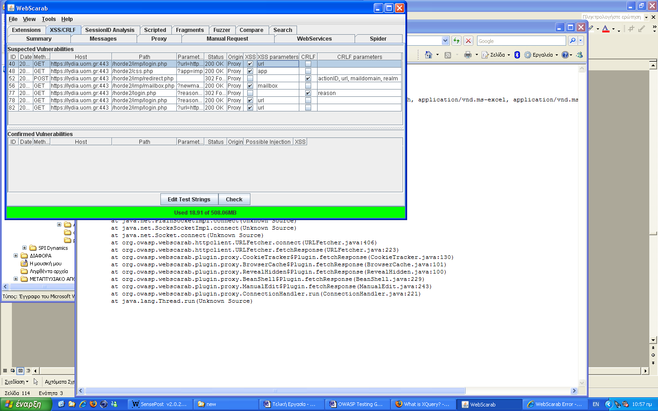Open the Home button dropdown arrow
This screenshot has width=658, height=411.
(437, 55)
